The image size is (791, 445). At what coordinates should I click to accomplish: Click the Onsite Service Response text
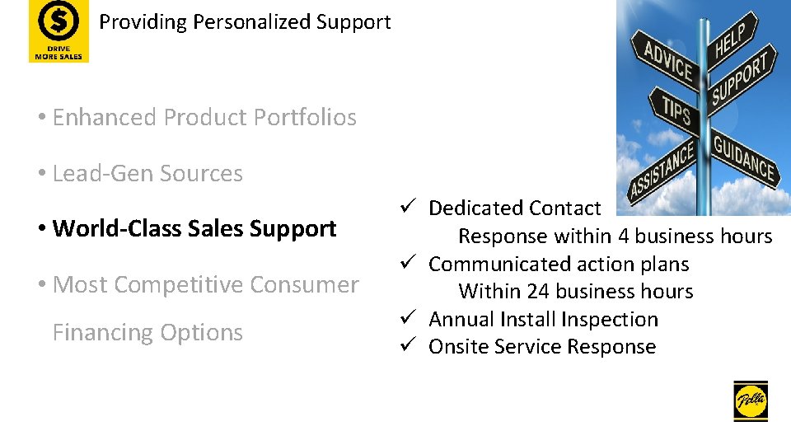542,347
